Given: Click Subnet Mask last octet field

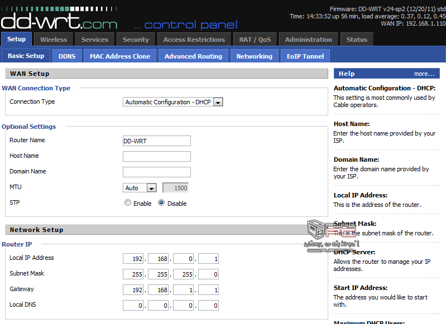Looking at the screenshot, I should [x=209, y=274].
